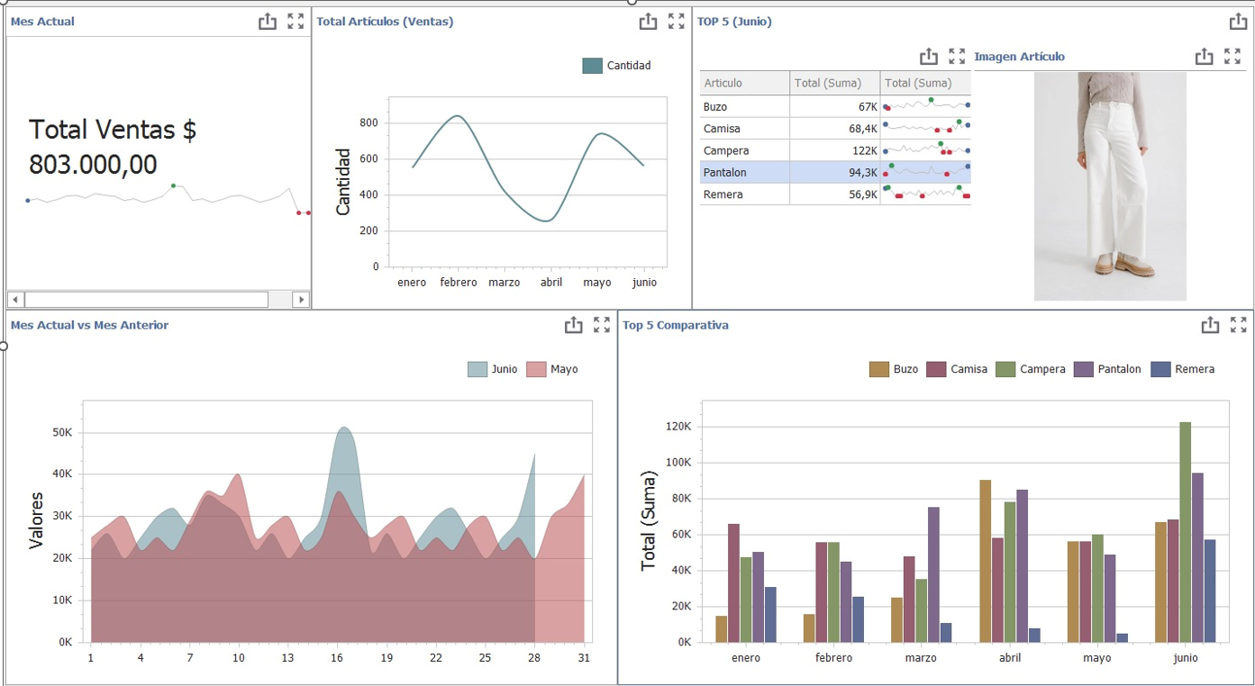The width and height of the screenshot is (1255, 686).
Task: Select the Buzo row in the table
Action: coord(836,106)
